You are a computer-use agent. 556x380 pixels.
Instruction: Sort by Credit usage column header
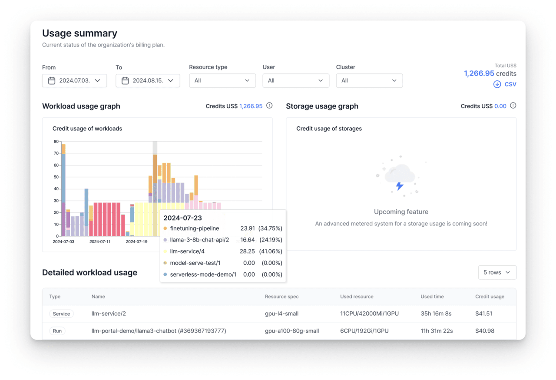click(x=490, y=297)
